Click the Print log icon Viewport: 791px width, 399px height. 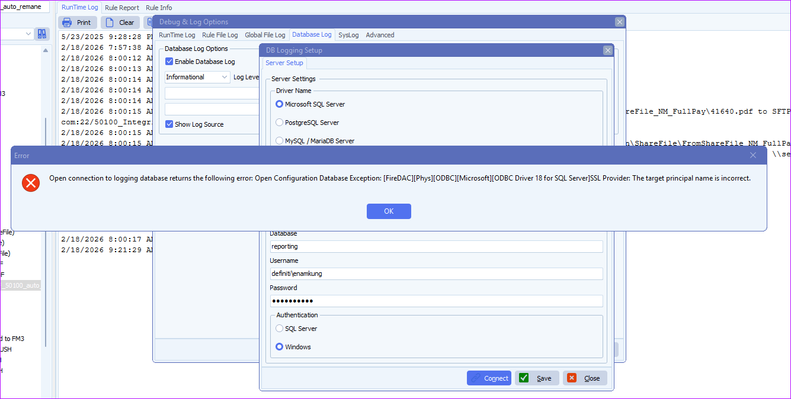click(67, 22)
